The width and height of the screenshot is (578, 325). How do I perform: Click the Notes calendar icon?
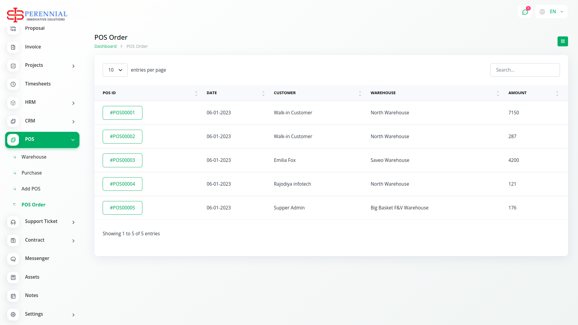point(13,296)
